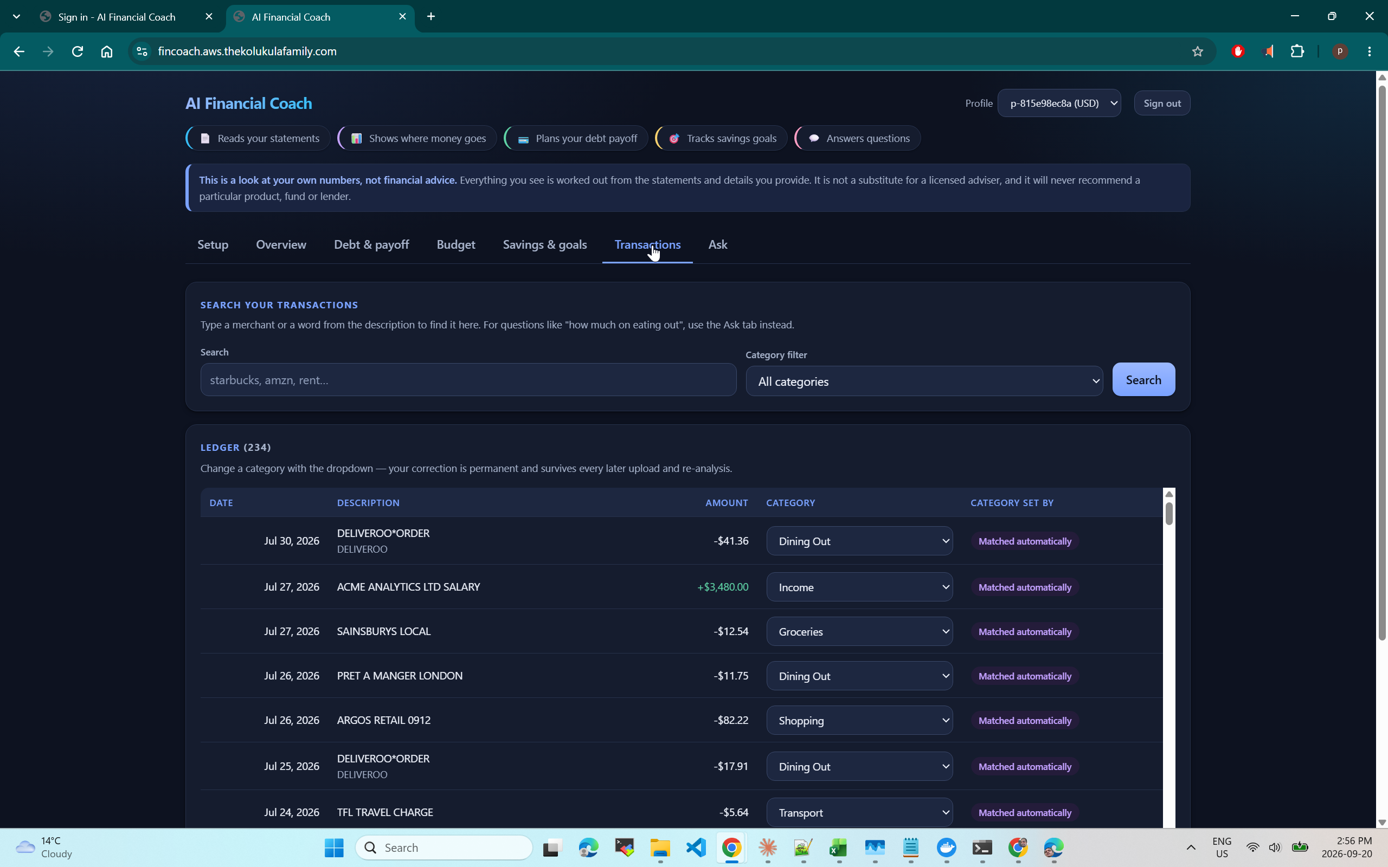1388x867 pixels.
Task: Click the +$3,480.00 amount cell
Action: pyautogui.click(x=722, y=587)
